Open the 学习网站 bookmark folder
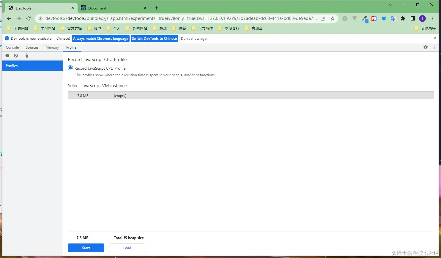 click(x=45, y=28)
